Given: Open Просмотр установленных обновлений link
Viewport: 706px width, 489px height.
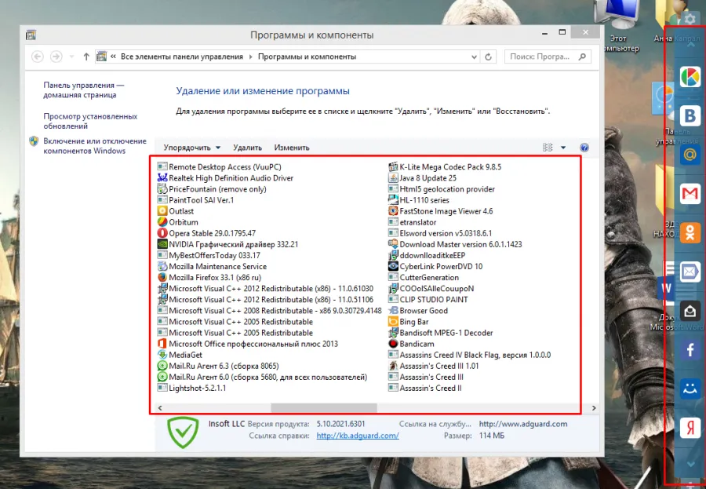Looking at the screenshot, I should point(90,121).
